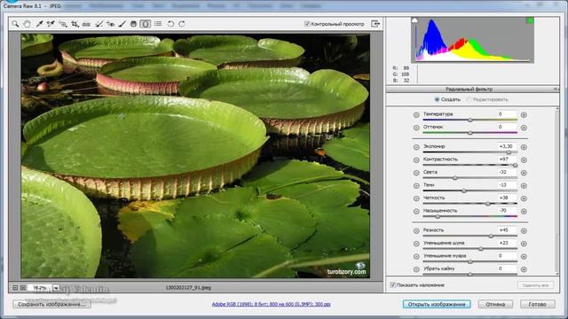
Task: Decrease Уменьшение муара with minus button
Action: point(416,256)
